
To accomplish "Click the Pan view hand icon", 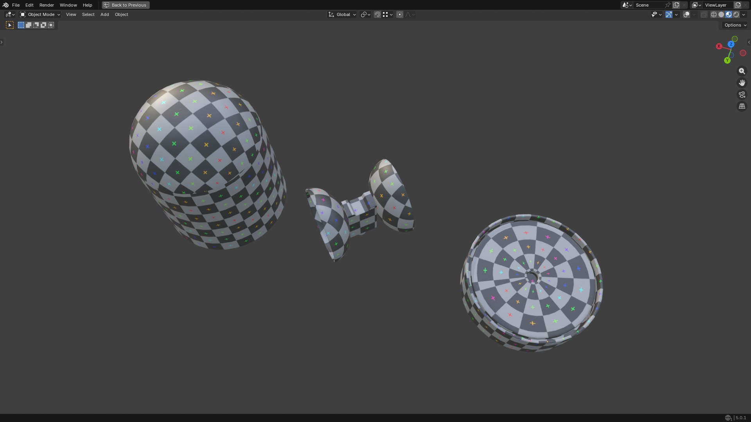I will pos(742,83).
